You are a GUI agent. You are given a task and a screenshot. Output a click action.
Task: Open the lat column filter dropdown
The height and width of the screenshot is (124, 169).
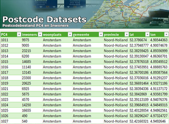147,34
